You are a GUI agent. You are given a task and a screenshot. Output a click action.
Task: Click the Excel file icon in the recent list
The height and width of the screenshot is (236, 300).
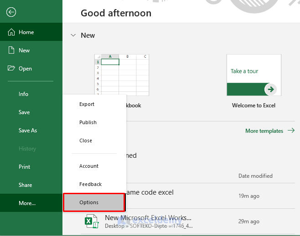92,221
